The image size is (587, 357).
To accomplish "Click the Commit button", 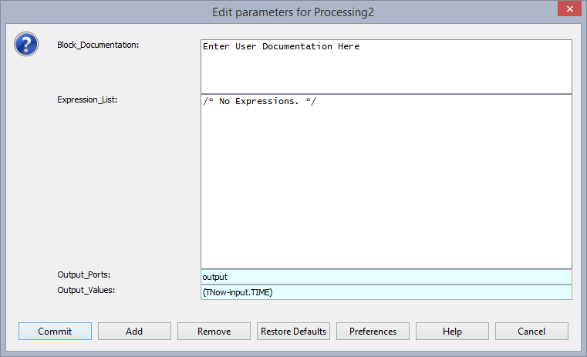I will pos(55,332).
